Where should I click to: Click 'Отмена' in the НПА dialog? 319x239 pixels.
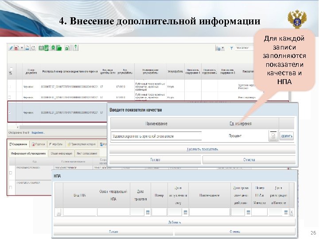235,231
